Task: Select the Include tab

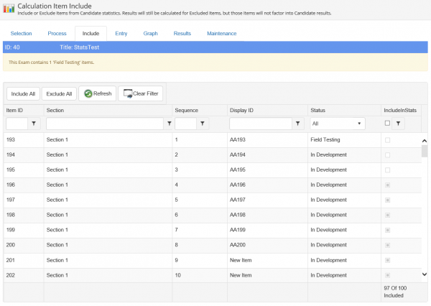Action: pyautogui.click(x=91, y=33)
